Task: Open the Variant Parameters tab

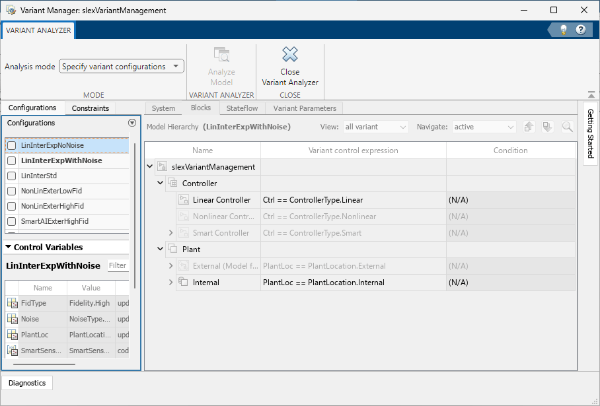Action: pyautogui.click(x=305, y=108)
